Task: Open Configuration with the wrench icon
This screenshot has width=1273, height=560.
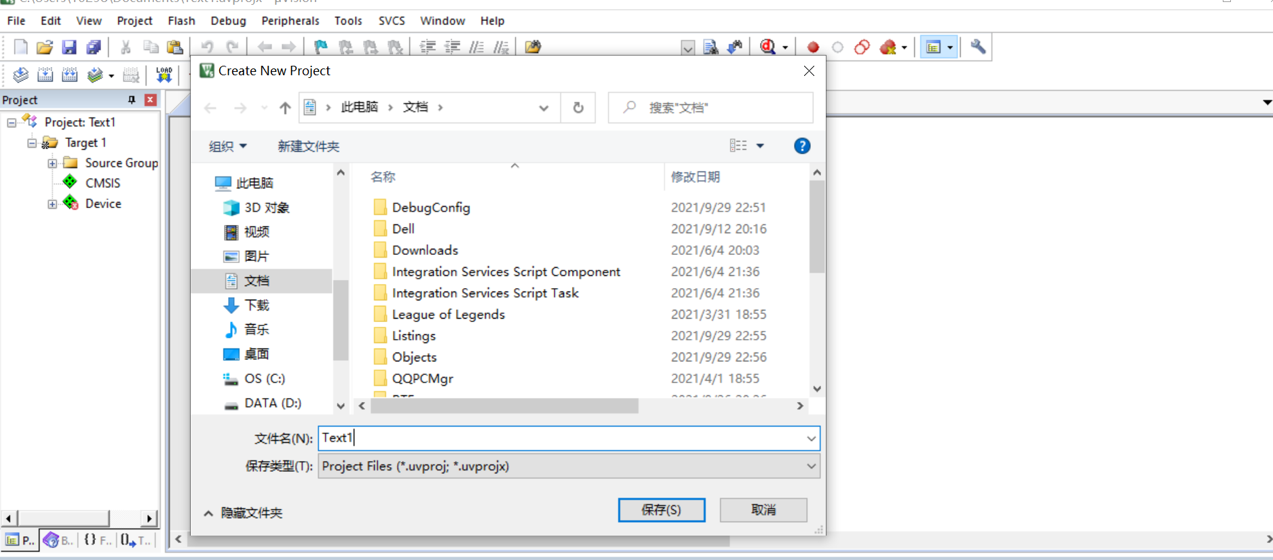Action: pyautogui.click(x=978, y=47)
